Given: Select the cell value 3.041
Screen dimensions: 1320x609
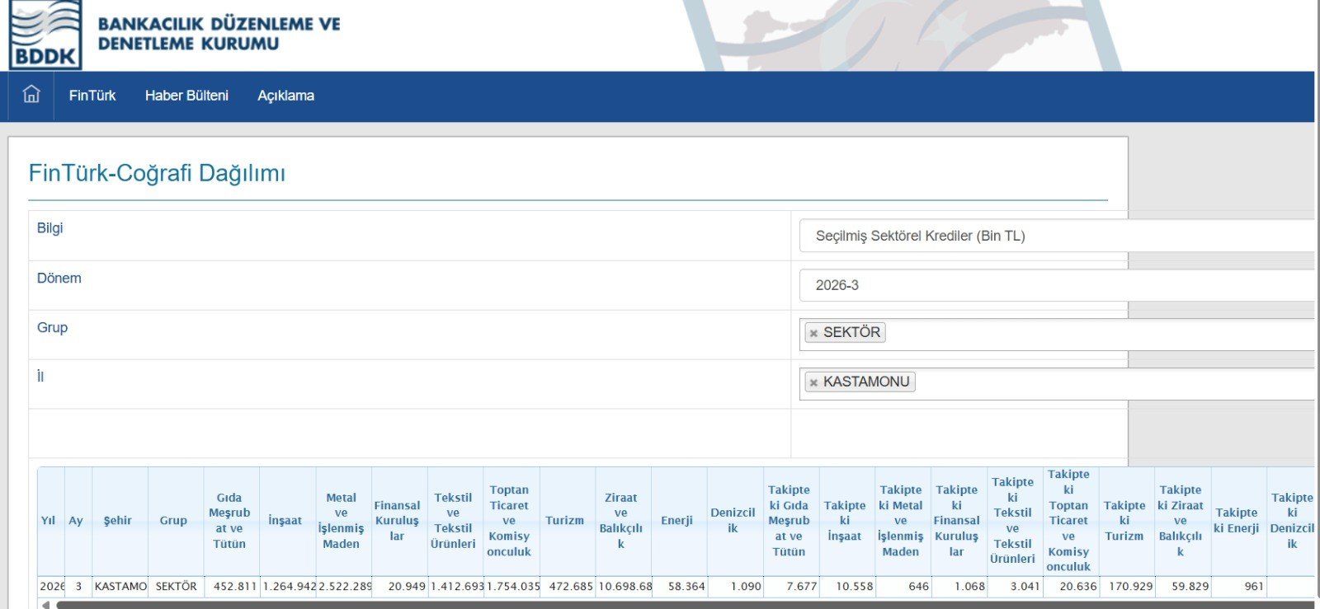Looking at the screenshot, I should point(1016,587).
